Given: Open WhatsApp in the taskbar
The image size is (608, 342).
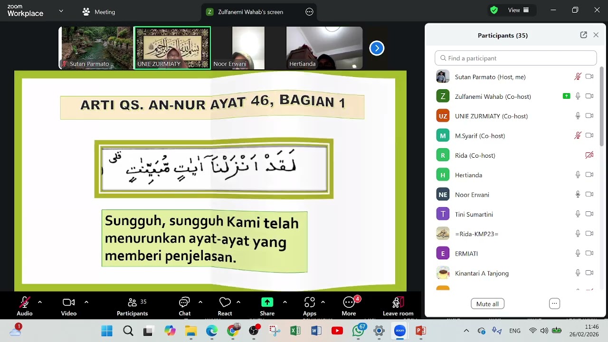Looking at the screenshot, I should (x=359, y=331).
